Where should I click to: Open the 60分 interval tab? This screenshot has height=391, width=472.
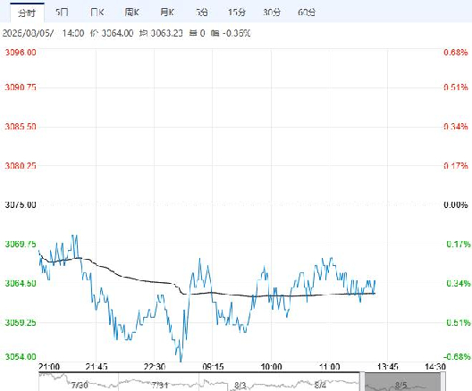click(307, 12)
